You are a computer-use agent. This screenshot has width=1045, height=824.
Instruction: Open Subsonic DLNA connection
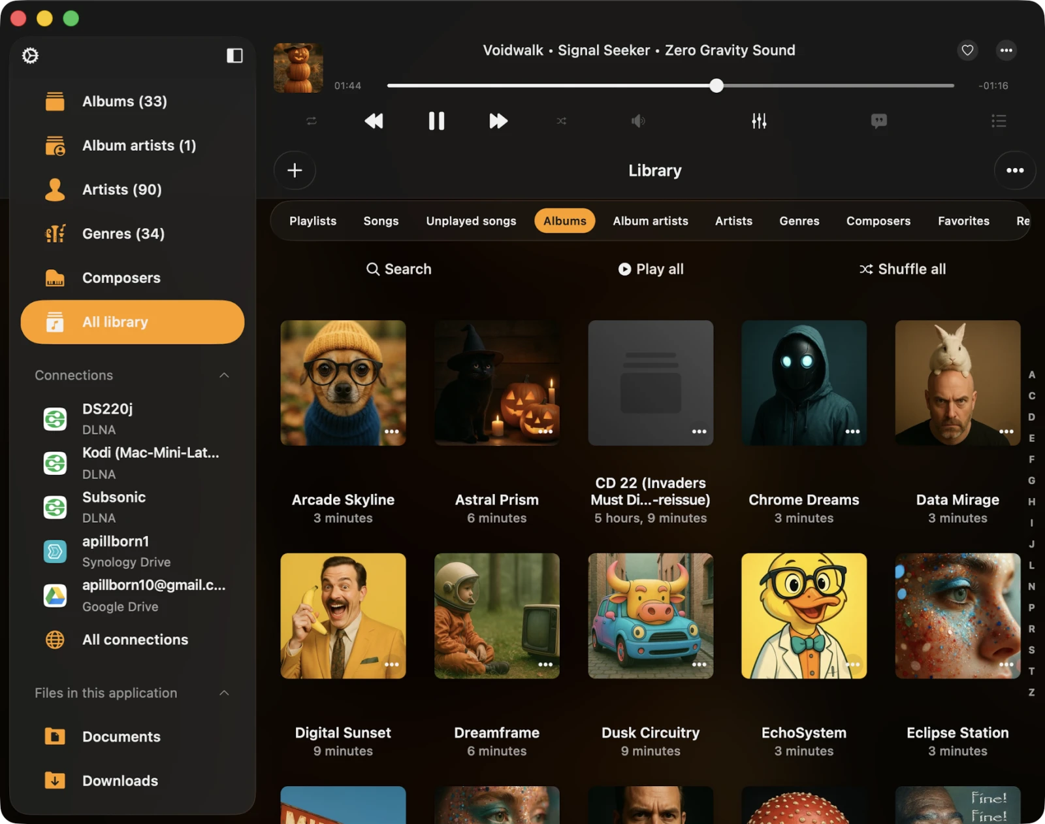point(134,507)
